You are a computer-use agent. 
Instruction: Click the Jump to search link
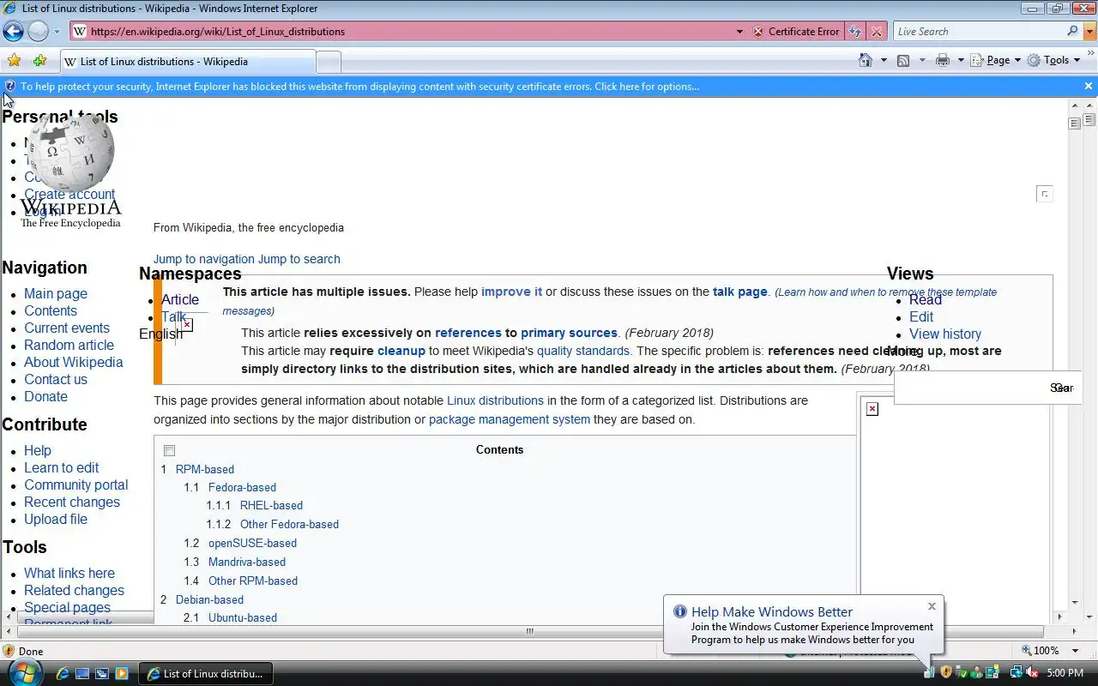[x=299, y=259]
